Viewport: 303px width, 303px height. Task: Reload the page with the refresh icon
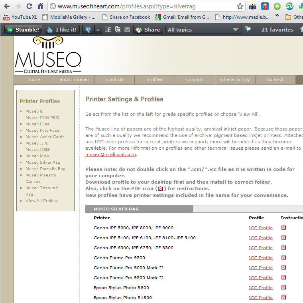[x=30, y=6]
